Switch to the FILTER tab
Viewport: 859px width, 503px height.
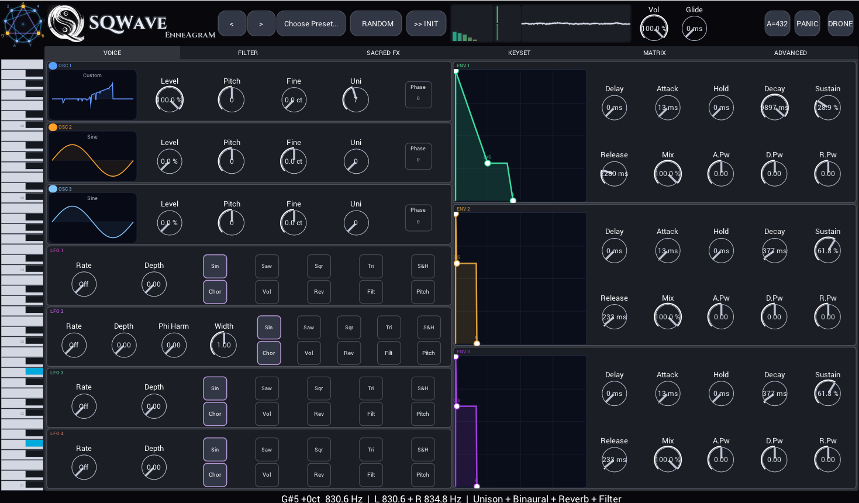click(x=247, y=53)
